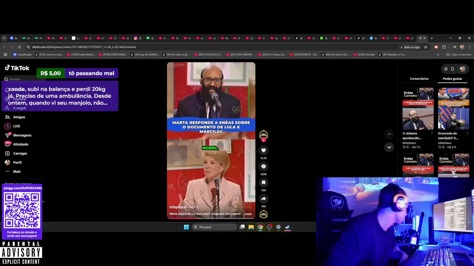The width and height of the screenshot is (474, 266).
Task: Open the spinning sound disc icon
Action: click(x=263, y=214)
